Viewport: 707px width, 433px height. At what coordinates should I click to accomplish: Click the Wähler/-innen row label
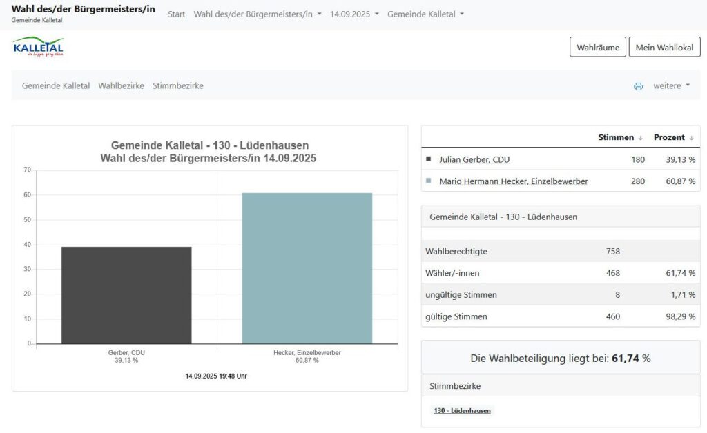[452, 273]
